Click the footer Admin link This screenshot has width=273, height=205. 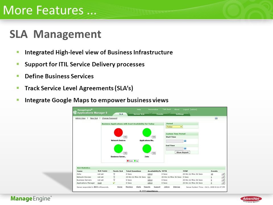point(167,187)
